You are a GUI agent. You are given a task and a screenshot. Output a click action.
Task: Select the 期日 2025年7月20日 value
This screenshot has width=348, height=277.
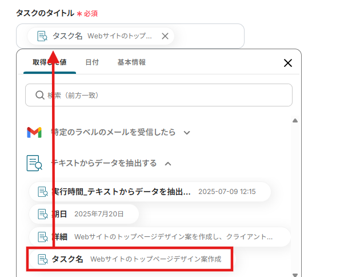point(84,214)
